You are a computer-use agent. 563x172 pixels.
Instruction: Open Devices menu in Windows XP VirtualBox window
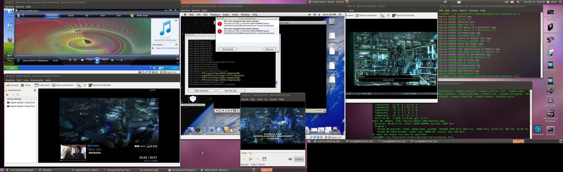[20, 7]
